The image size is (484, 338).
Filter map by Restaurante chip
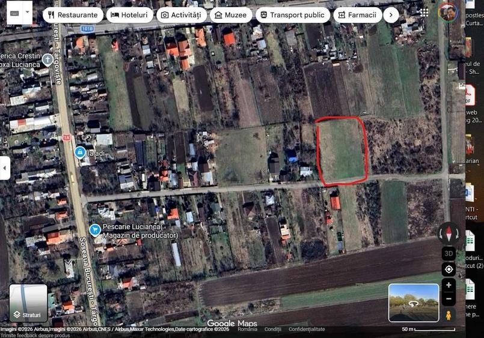point(73,15)
